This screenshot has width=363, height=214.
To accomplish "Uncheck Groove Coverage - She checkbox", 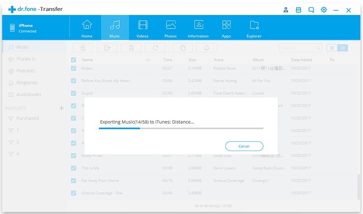I will point(74,193).
